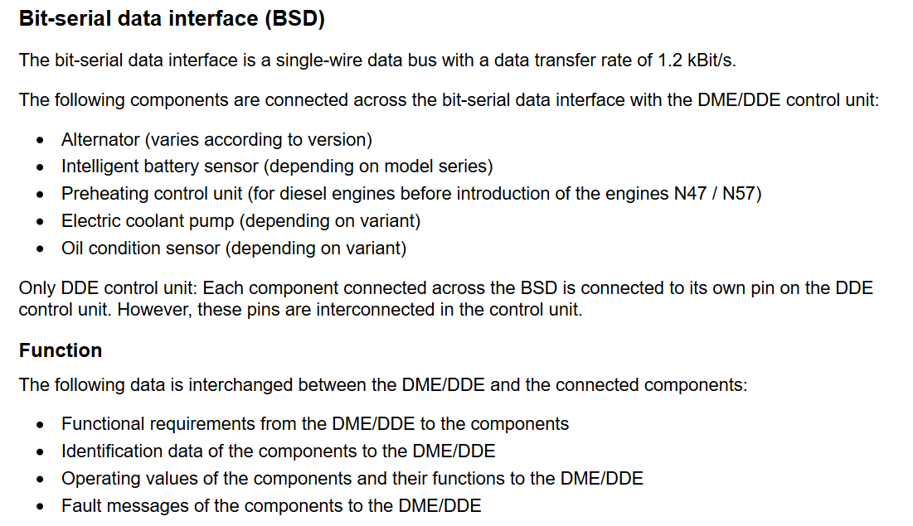Click the 'Oil condition sensor' list item
This screenshot has height=526, width=913.
click(x=234, y=248)
